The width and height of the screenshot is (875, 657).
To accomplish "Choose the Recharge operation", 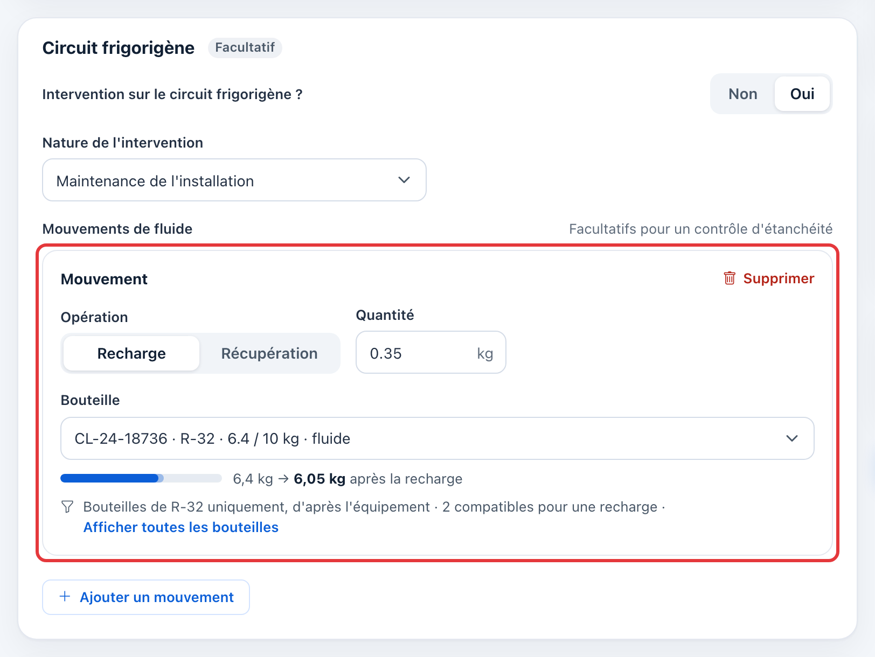I will [131, 353].
